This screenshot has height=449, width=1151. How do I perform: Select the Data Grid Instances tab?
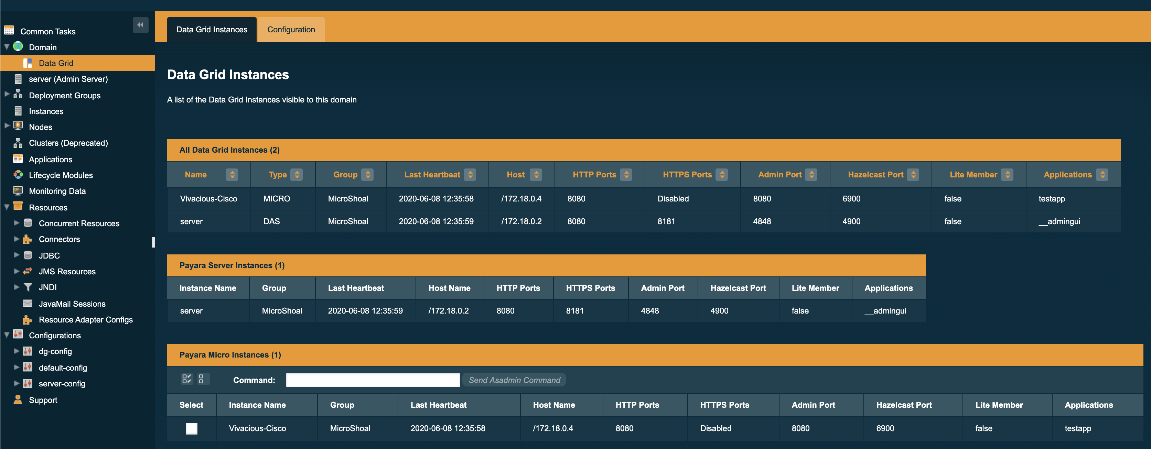pyautogui.click(x=211, y=29)
